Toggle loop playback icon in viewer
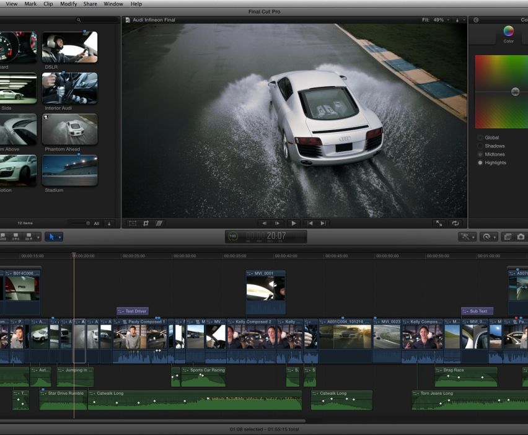 point(455,223)
